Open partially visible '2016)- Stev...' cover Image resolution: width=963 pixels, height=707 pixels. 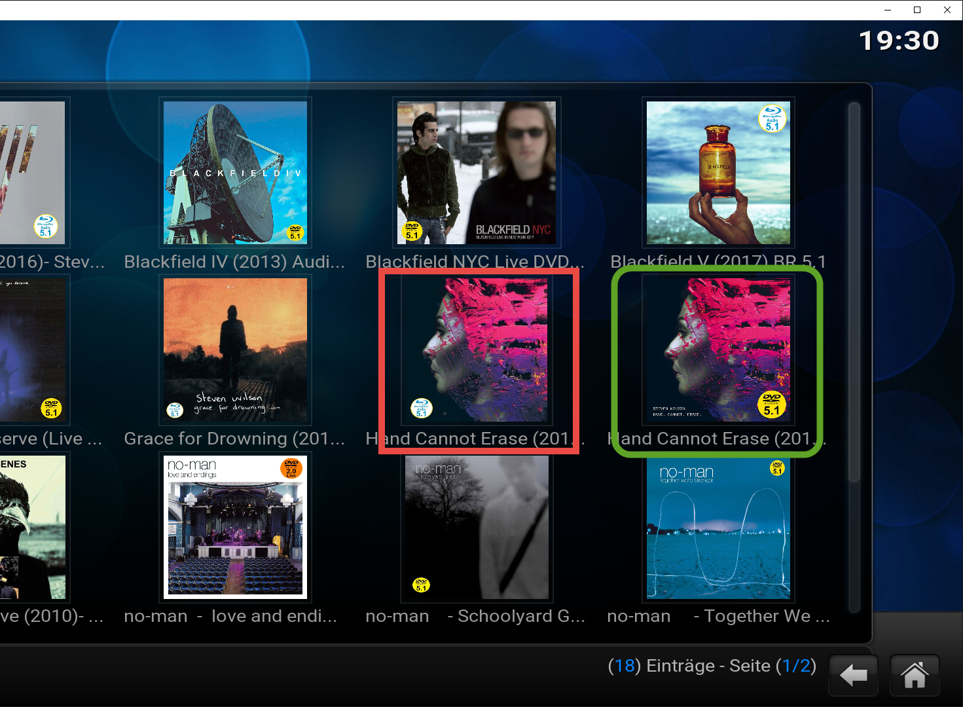coord(33,173)
